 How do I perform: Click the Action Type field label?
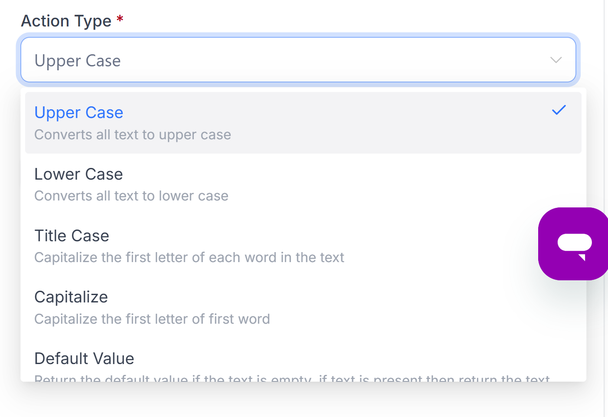[x=66, y=20]
